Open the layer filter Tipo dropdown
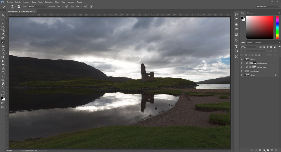281x152 pixels. (248, 47)
